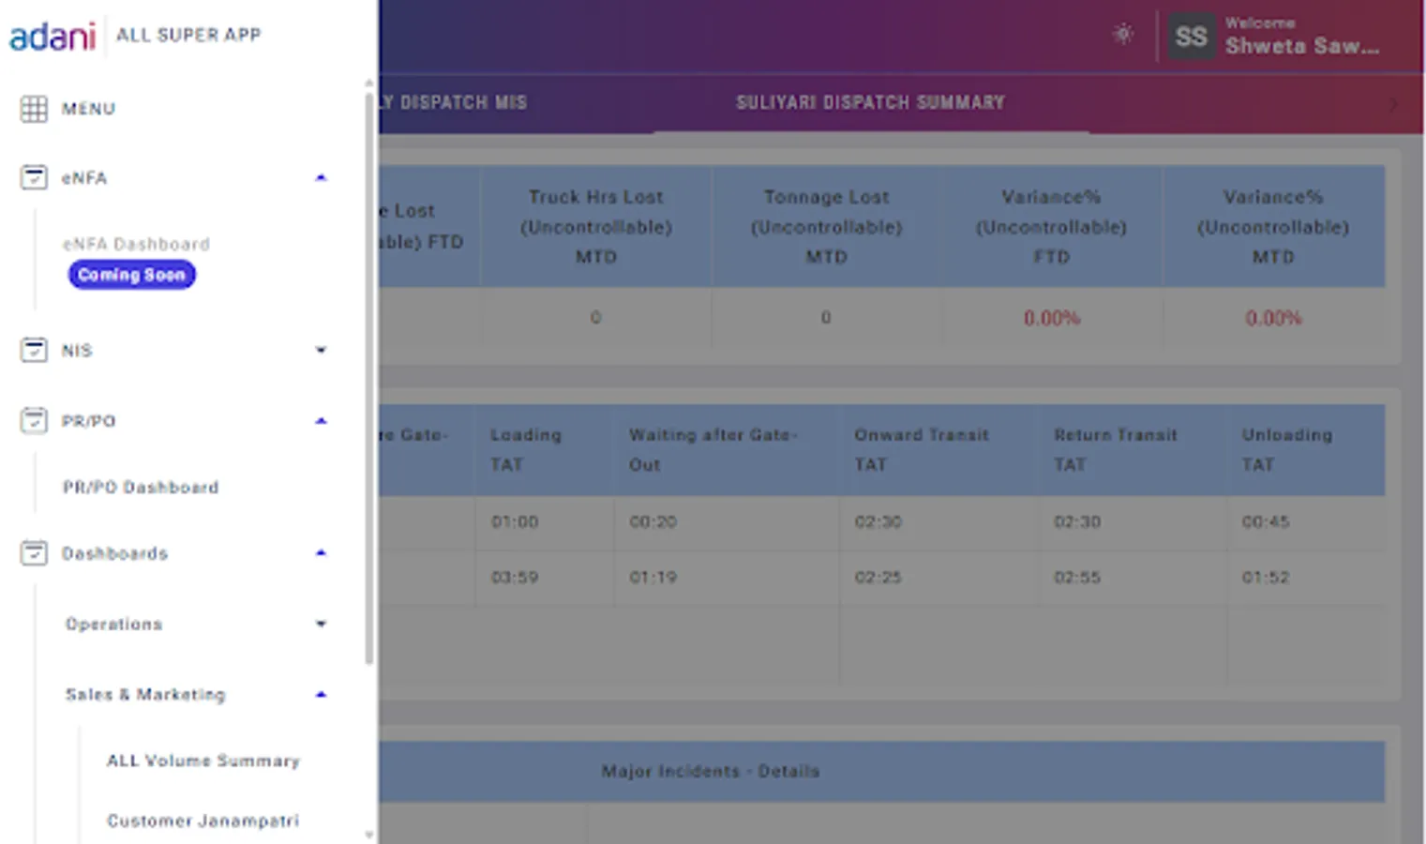
Task: Click Onward Transit TAT header
Action: pos(939,450)
